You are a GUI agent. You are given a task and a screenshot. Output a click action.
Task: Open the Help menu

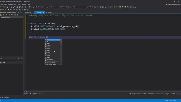[x=29, y=4]
